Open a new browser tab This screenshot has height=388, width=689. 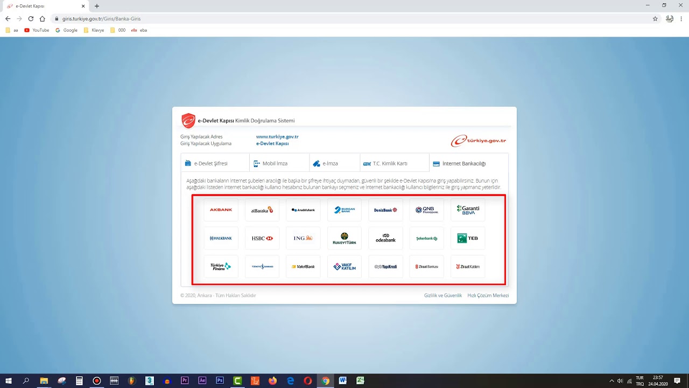(x=97, y=6)
